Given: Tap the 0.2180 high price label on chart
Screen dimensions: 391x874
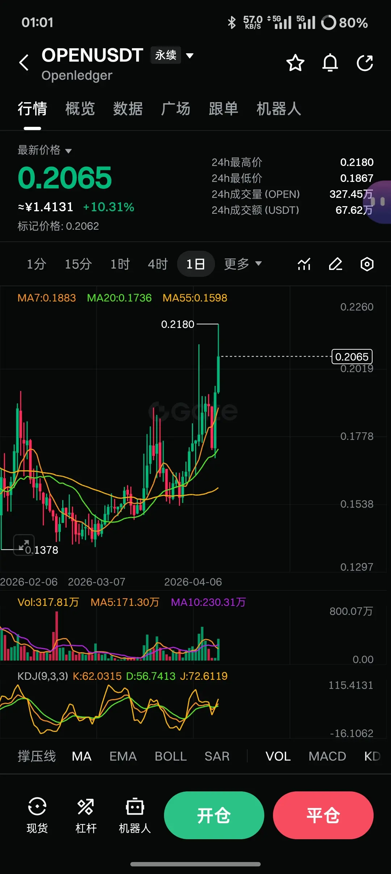Looking at the screenshot, I should (178, 324).
